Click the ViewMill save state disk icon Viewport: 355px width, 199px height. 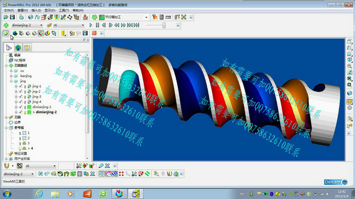(x=85, y=33)
